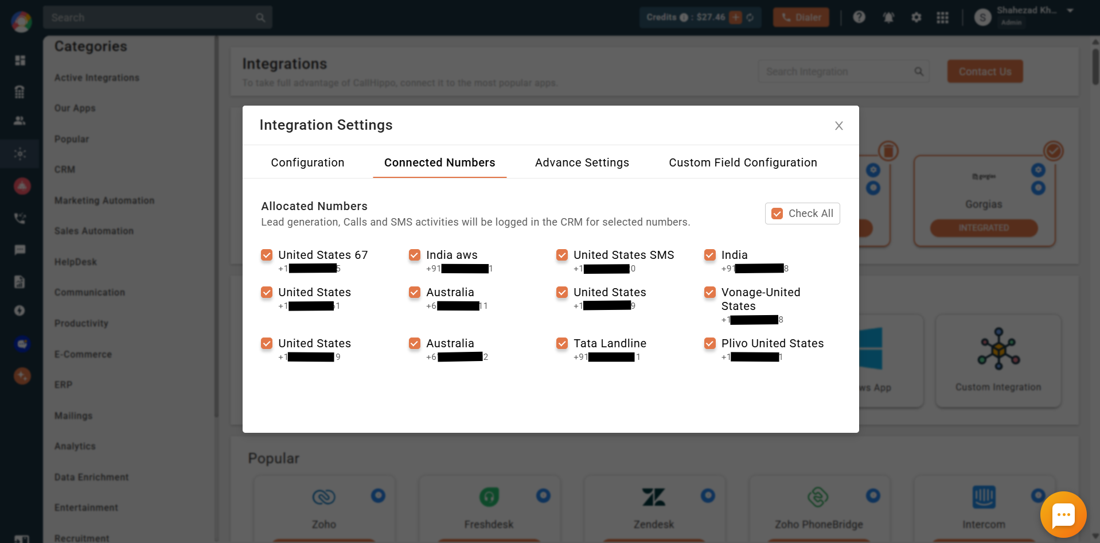Viewport: 1100px width, 543px height.
Task: Open notifications bell icon
Action: click(x=888, y=17)
